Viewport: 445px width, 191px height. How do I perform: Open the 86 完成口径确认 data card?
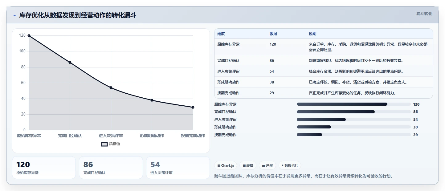click(111, 168)
